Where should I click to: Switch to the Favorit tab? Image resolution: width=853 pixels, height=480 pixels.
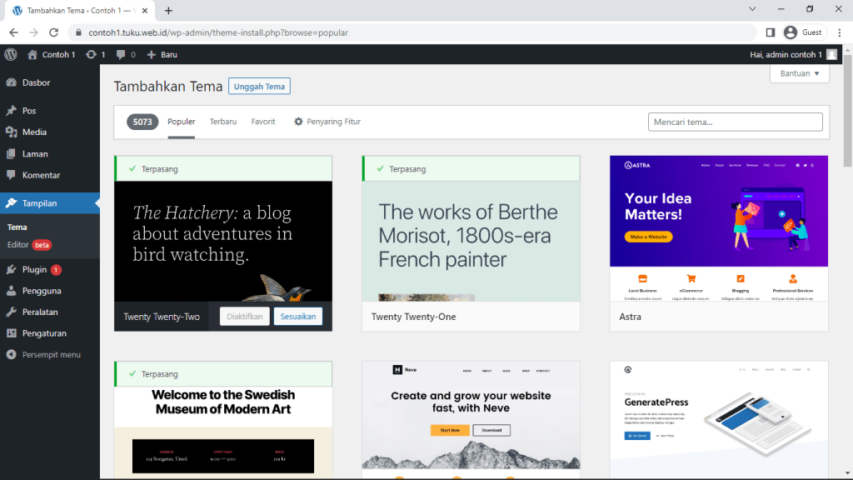(x=263, y=122)
